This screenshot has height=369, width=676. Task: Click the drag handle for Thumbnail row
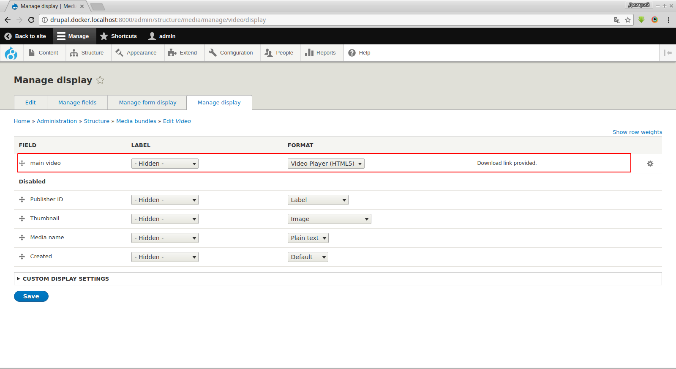[x=22, y=219]
